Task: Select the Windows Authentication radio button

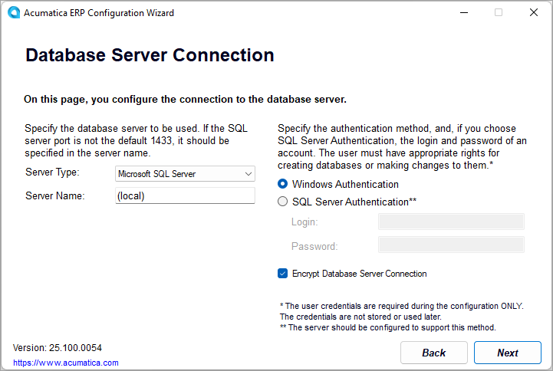Action: (283, 185)
